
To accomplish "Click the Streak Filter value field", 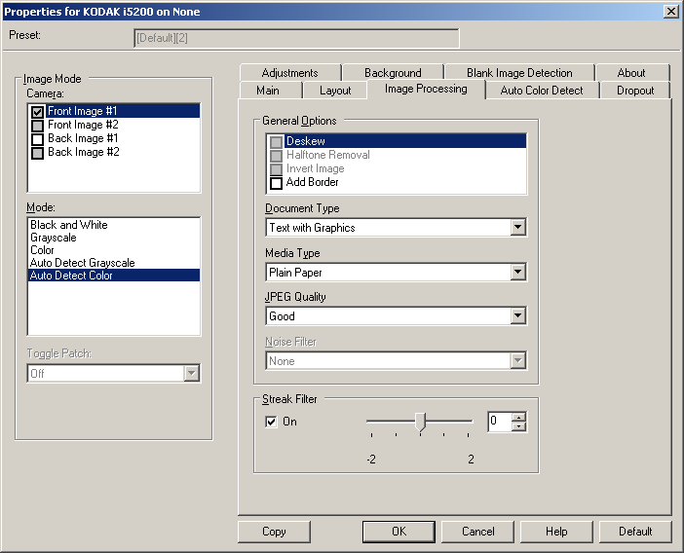I will (500, 422).
